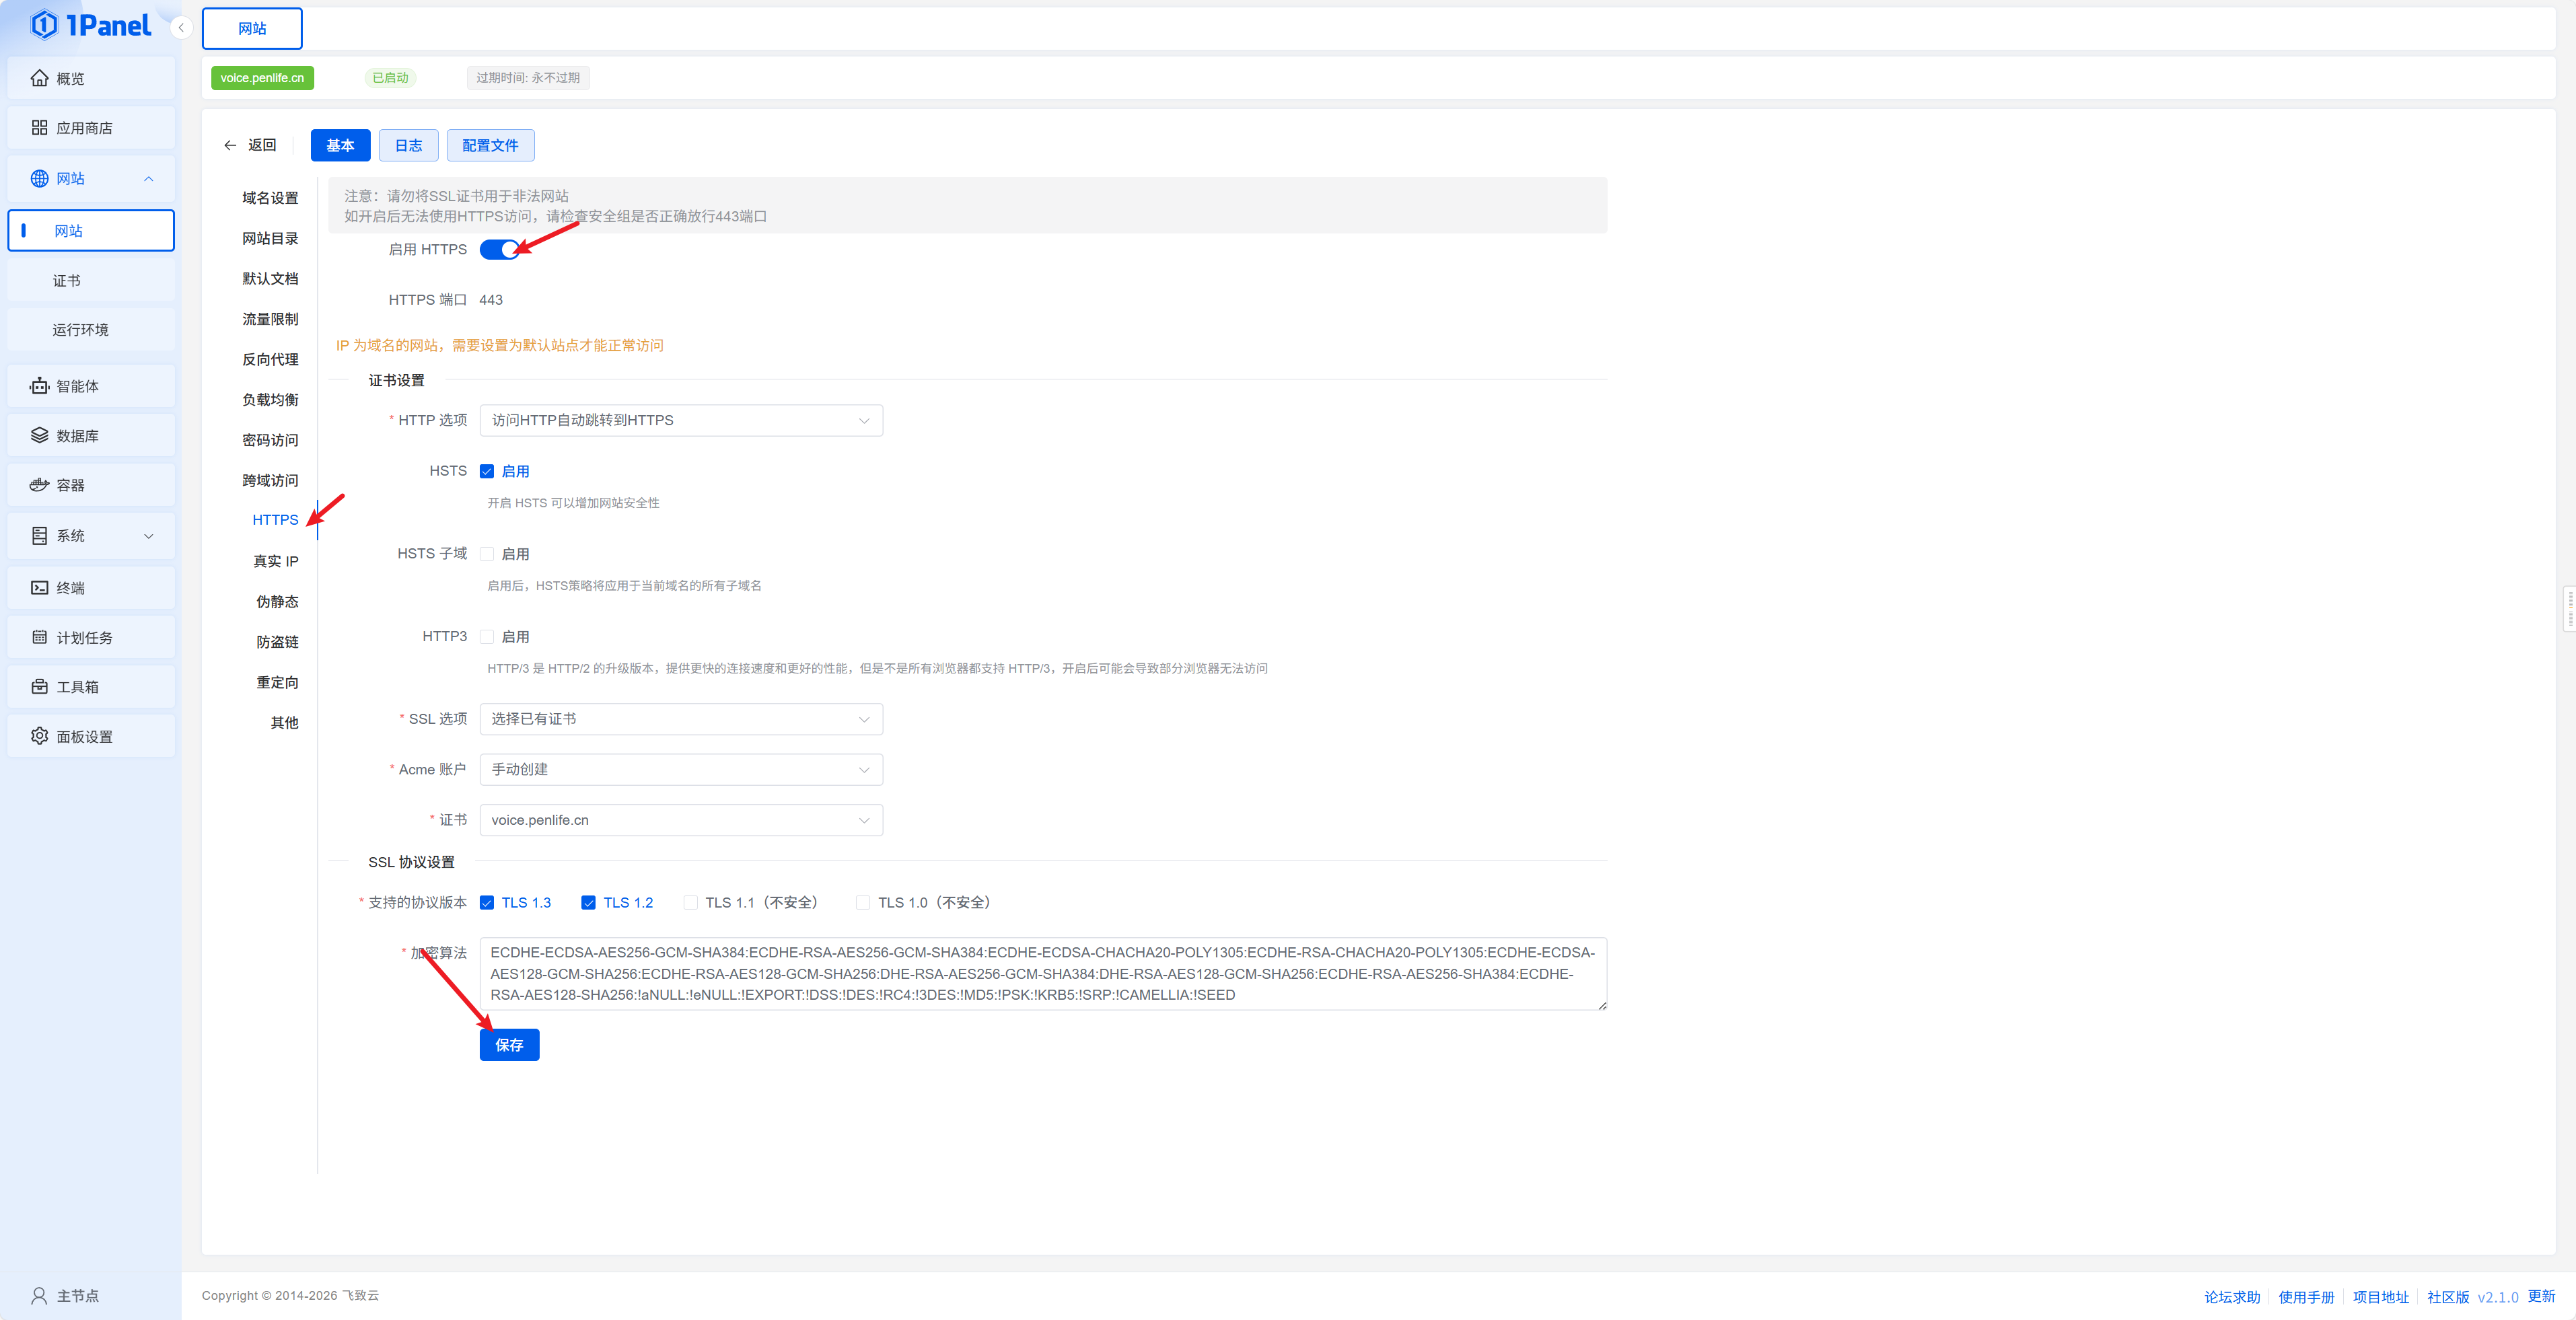This screenshot has height=1320, width=2576.
Task: Open 应用商店 via its grid icon
Action: (39, 128)
